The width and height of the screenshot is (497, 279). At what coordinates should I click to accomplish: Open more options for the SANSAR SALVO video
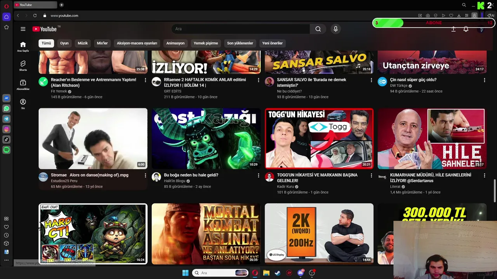pyautogui.click(x=372, y=80)
